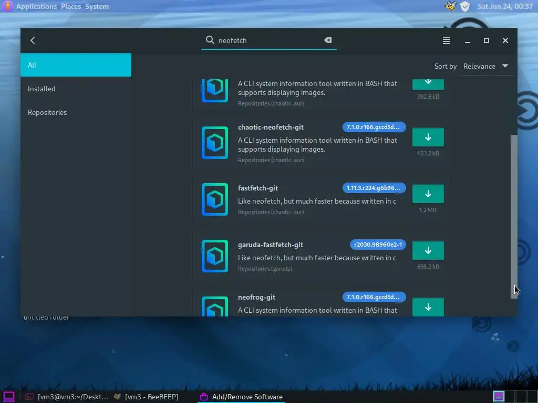Select the Repositories category
The height and width of the screenshot is (403, 538).
point(76,112)
